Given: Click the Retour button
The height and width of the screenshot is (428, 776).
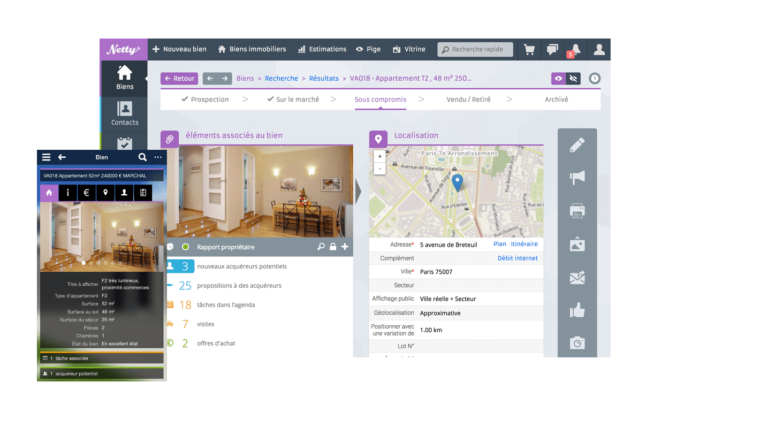Looking at the screenshot, I should [179, 79].
